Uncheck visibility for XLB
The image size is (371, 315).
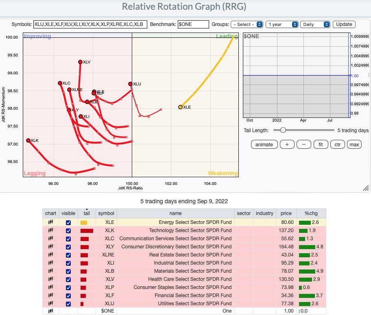(x=68, y=271)
